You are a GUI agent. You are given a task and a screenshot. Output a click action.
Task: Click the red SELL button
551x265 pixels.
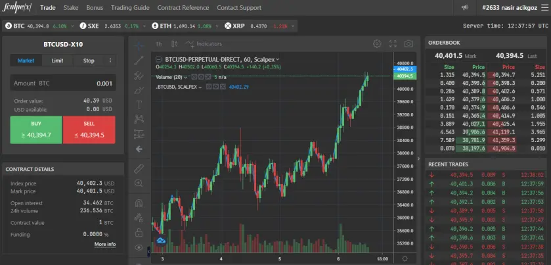89,130
